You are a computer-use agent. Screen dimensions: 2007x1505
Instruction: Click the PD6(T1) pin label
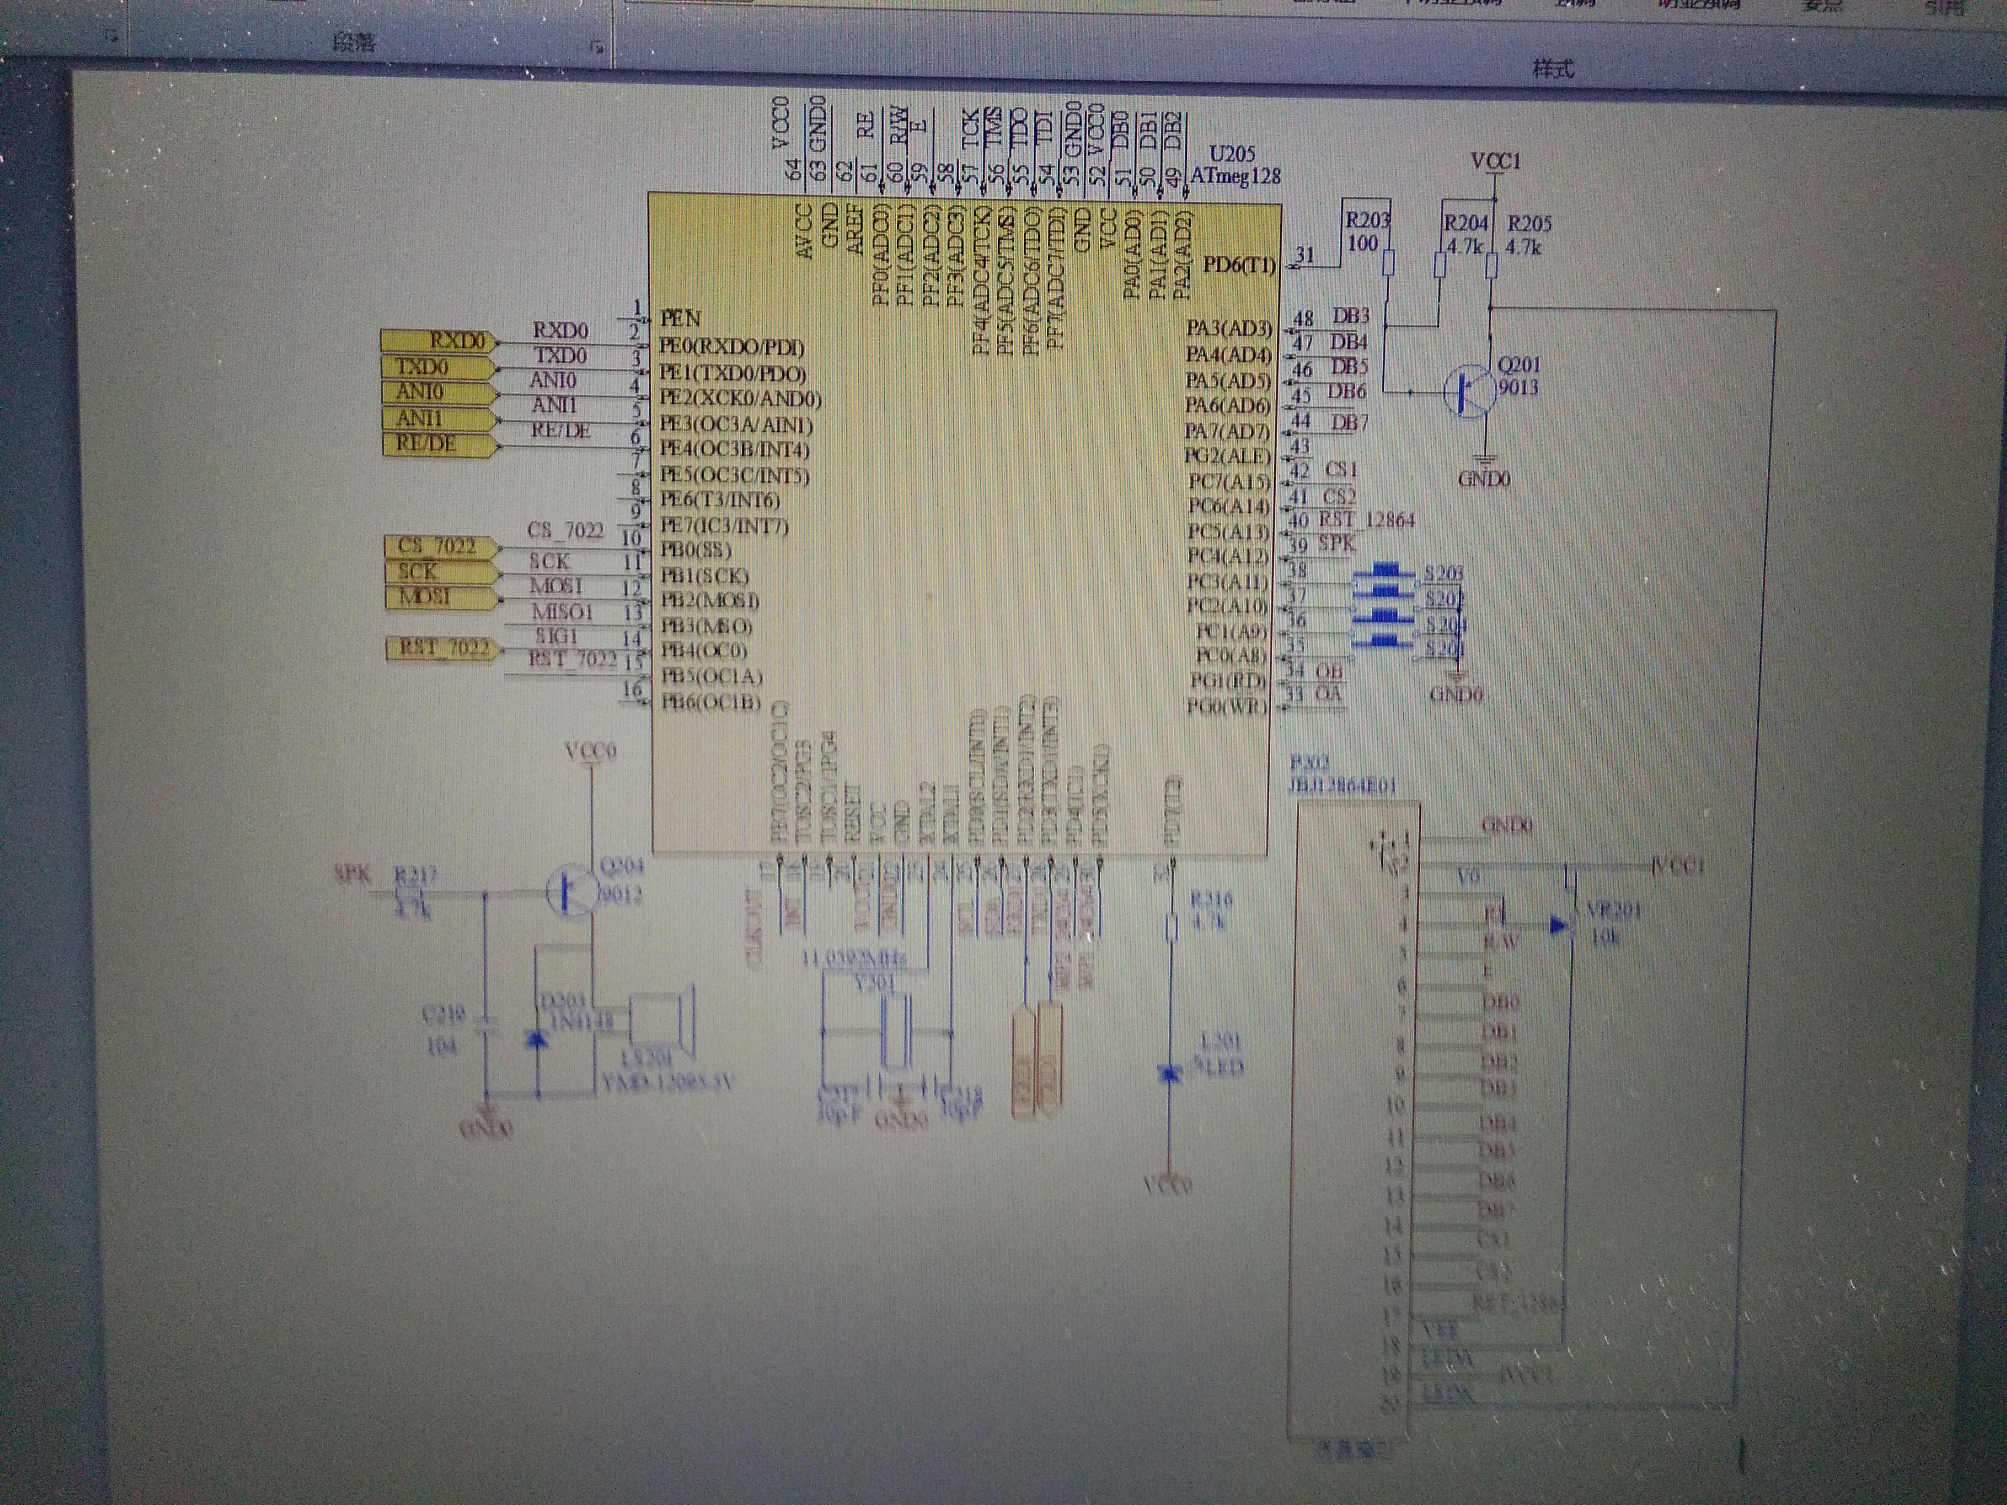coord(1238,265)
